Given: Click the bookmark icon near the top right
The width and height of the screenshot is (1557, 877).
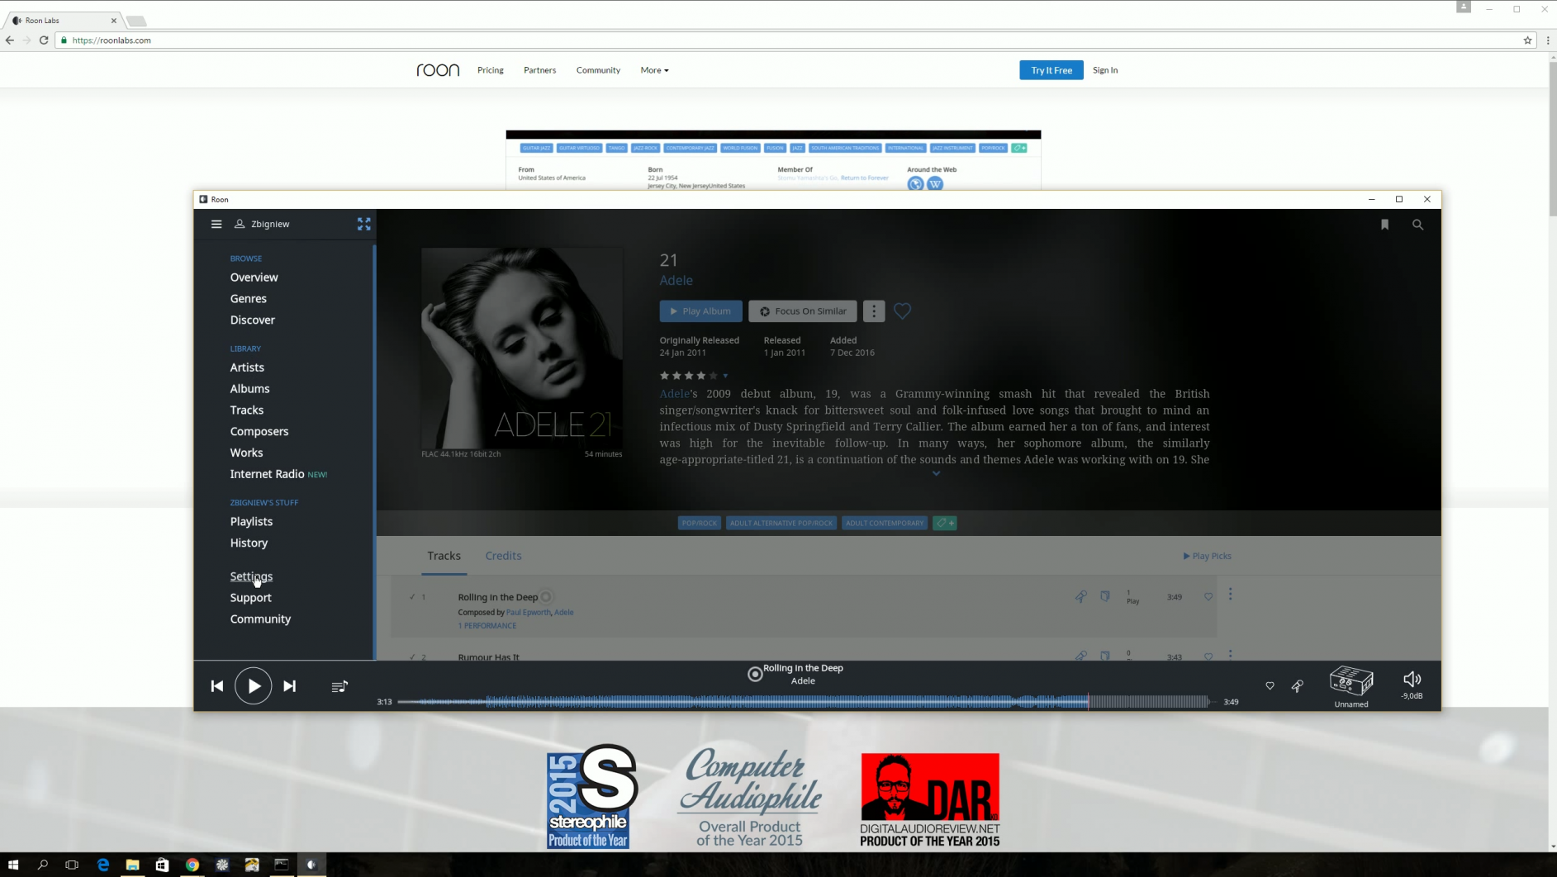Looking at the screenshot, I should (x=1385, y=225).
